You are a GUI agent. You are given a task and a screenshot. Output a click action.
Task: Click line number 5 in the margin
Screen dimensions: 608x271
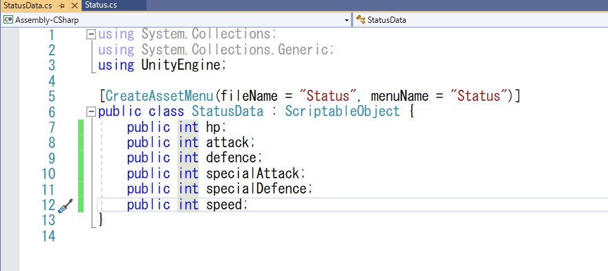coord(52,96)
